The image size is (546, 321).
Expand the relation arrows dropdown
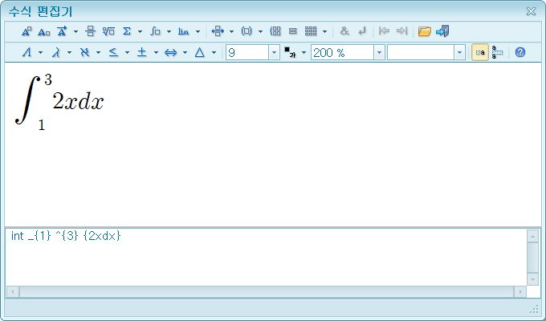tap(231, 31)
